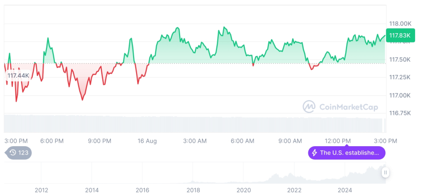Jump to 2022 on the overview timeline
The height and width of the screenshot is (196, 421).
click(294, 190)
